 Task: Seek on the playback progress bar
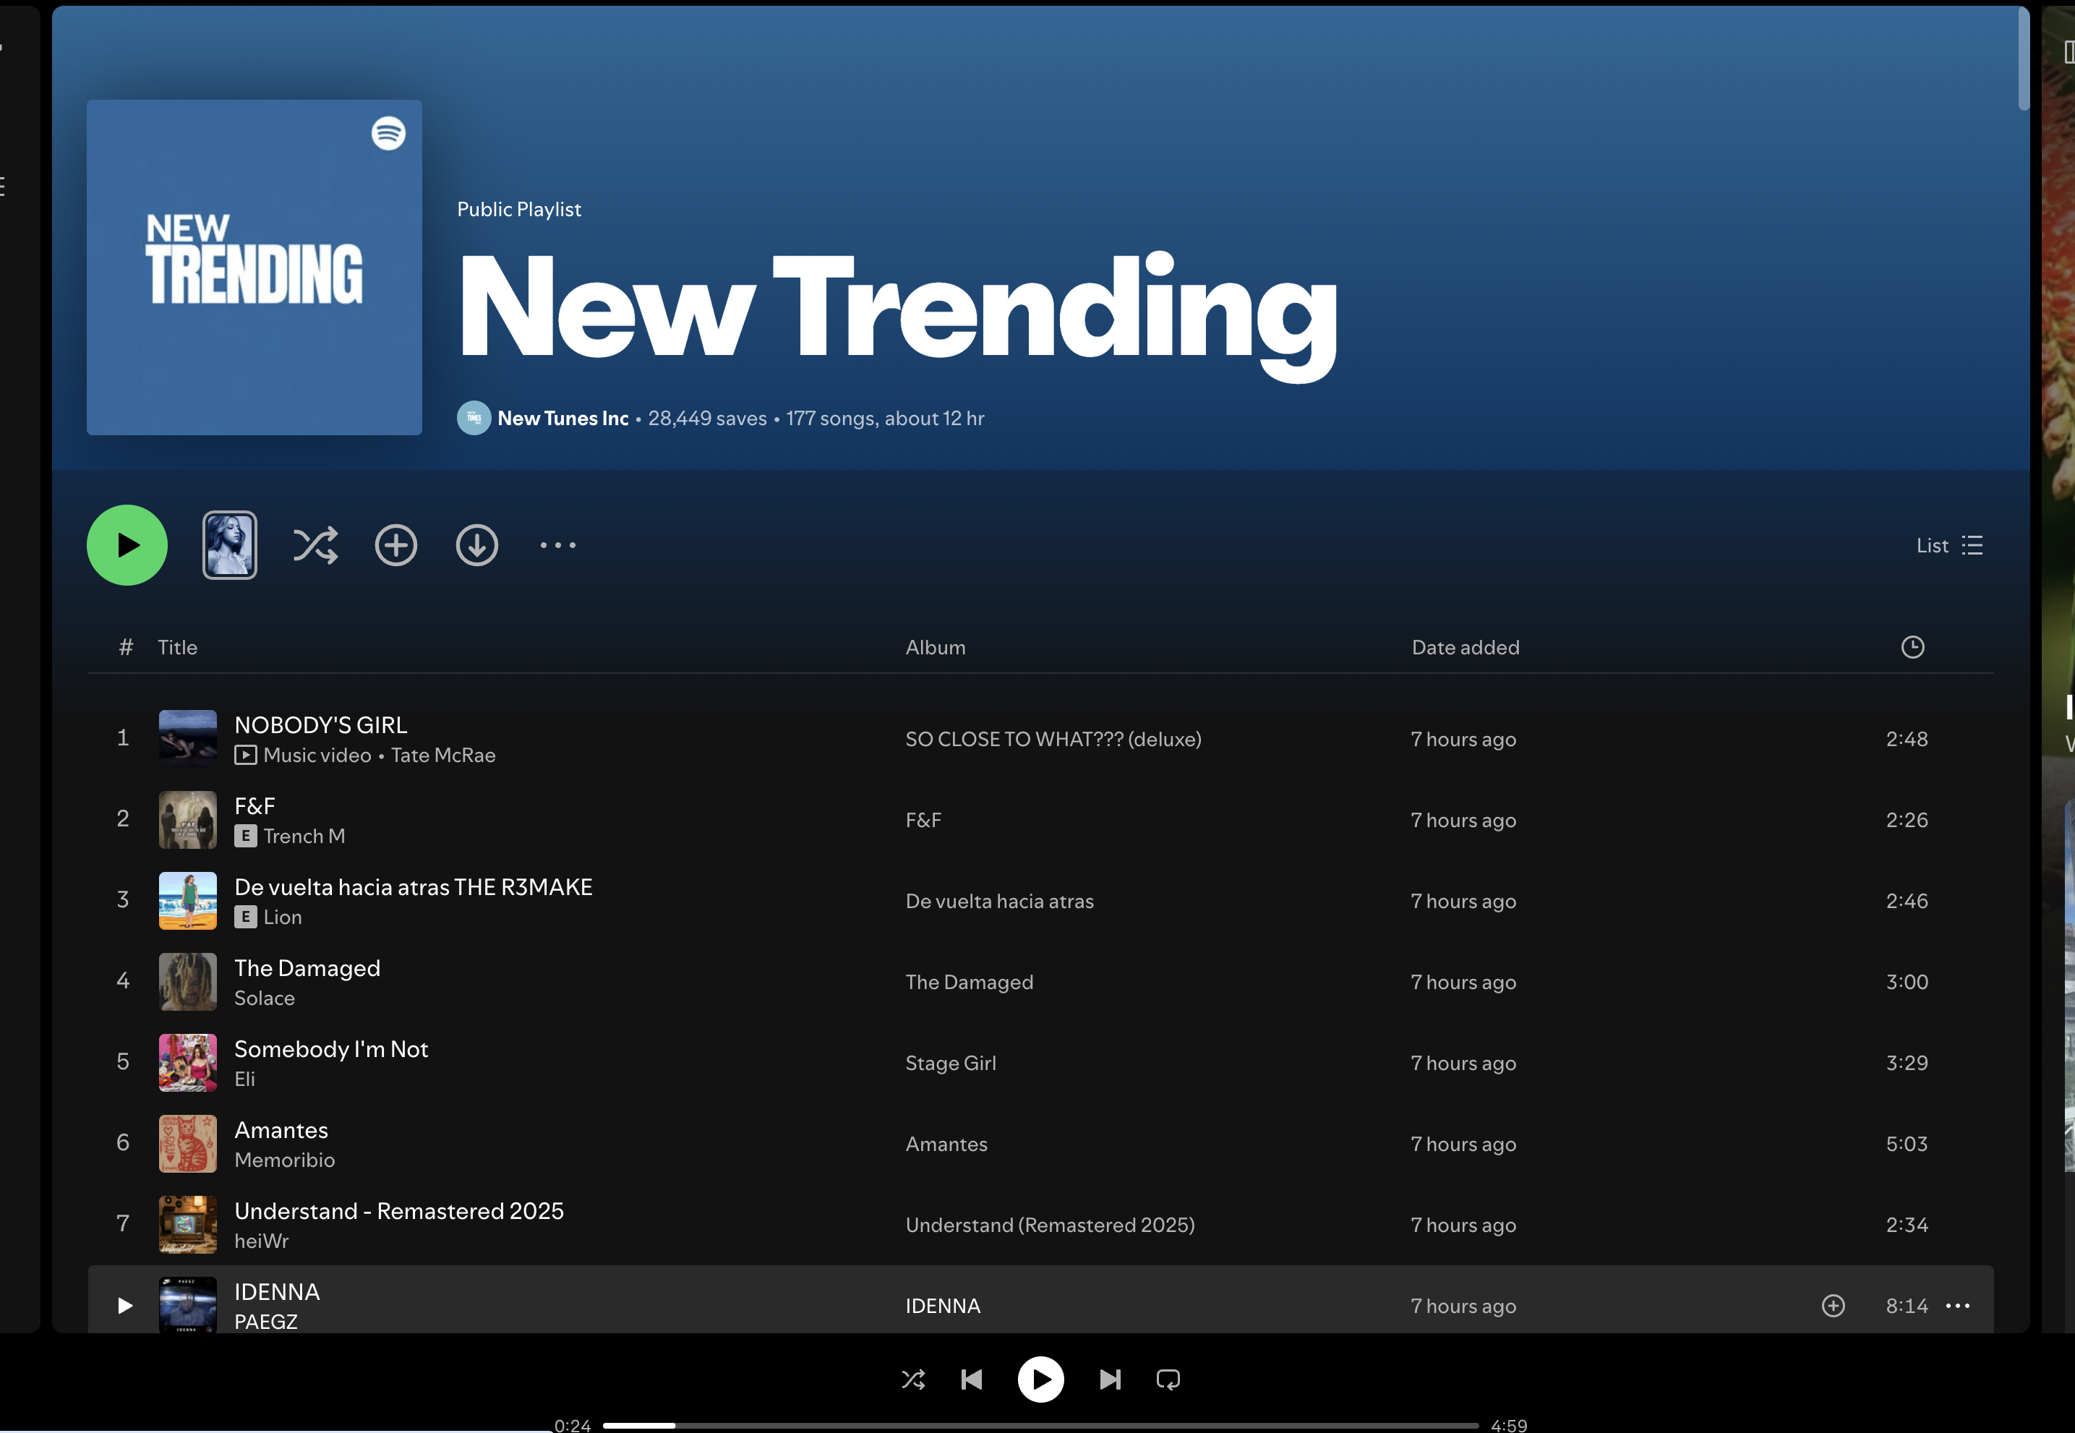(x=1040, y=1425)
